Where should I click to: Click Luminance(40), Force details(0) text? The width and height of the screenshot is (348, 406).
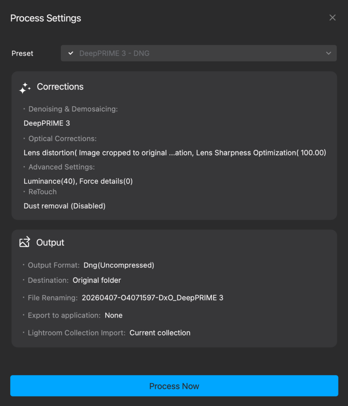point(78,181)
